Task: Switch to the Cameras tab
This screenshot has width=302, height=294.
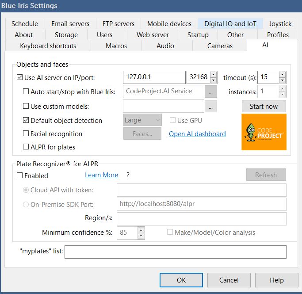Action: [x=220, y=46]
